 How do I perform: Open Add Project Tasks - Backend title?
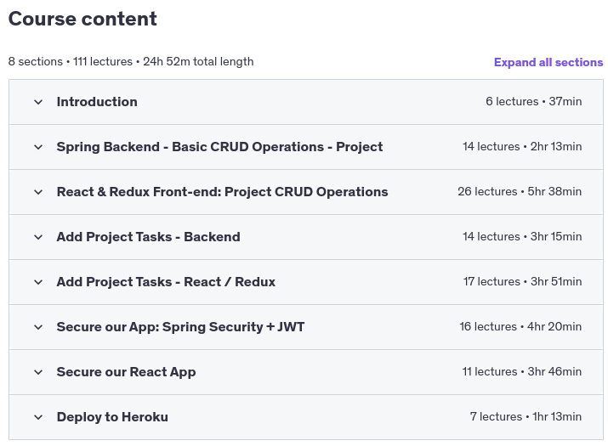149,237
